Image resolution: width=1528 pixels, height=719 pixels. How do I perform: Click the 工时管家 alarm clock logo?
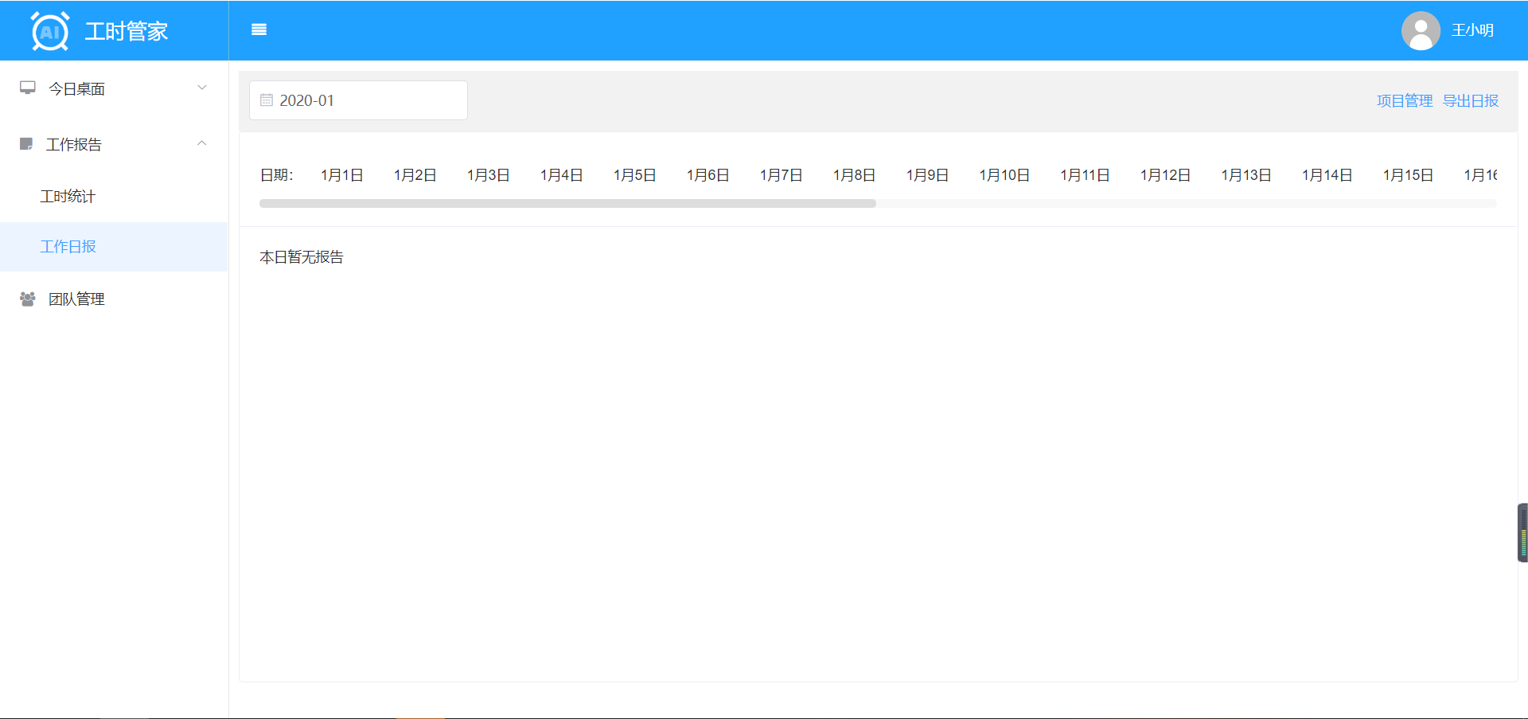tap(49, 32)
